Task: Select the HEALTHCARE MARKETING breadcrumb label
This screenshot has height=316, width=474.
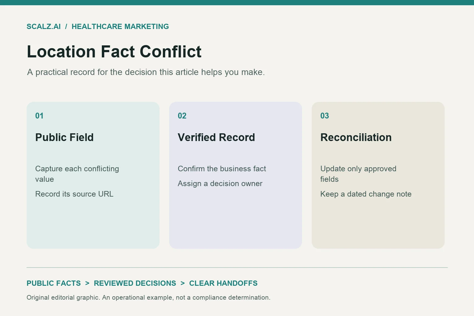Action: (x=120, y=27)
